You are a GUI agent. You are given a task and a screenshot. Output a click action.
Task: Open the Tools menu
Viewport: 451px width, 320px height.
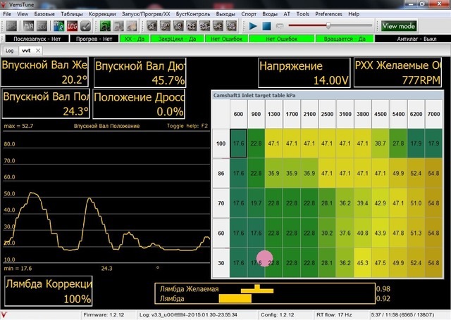302,14
